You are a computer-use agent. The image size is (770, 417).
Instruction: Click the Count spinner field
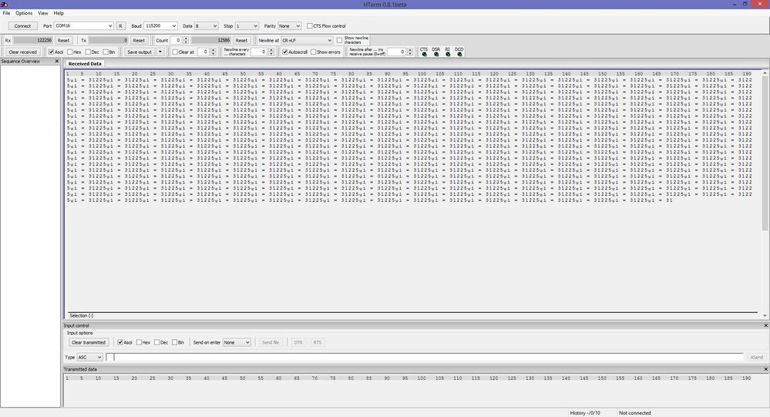(179, 40)
